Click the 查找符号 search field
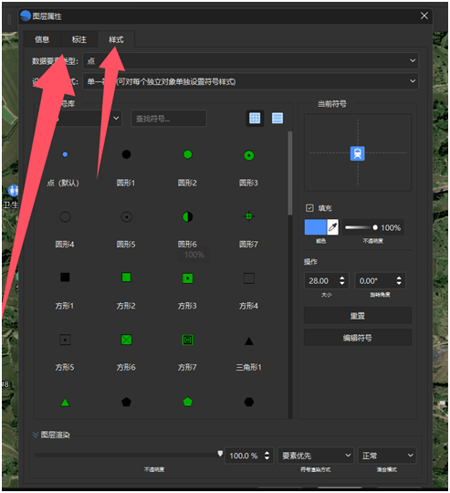The image size is (450, 493). click(x=169, y=119)
